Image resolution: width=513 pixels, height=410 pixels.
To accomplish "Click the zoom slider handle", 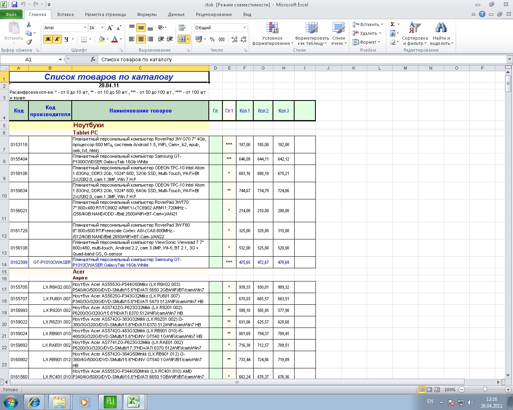I will (485, 390).
